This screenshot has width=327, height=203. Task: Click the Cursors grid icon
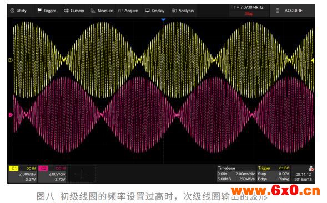tap(66, 11)
